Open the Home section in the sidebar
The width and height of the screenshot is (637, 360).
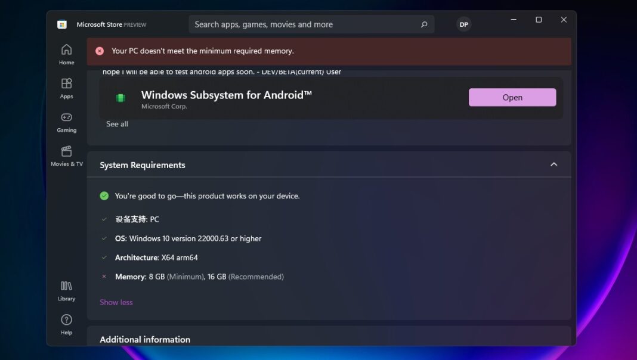[66, 52]
